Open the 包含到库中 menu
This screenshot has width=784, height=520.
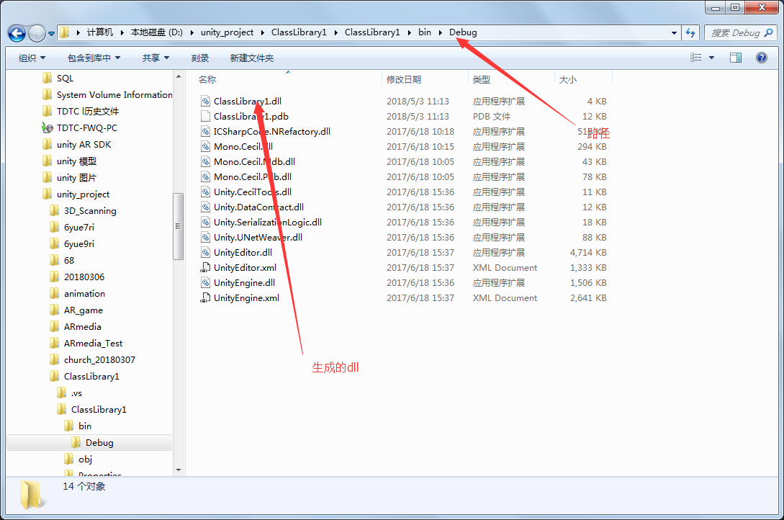(94, 58)
